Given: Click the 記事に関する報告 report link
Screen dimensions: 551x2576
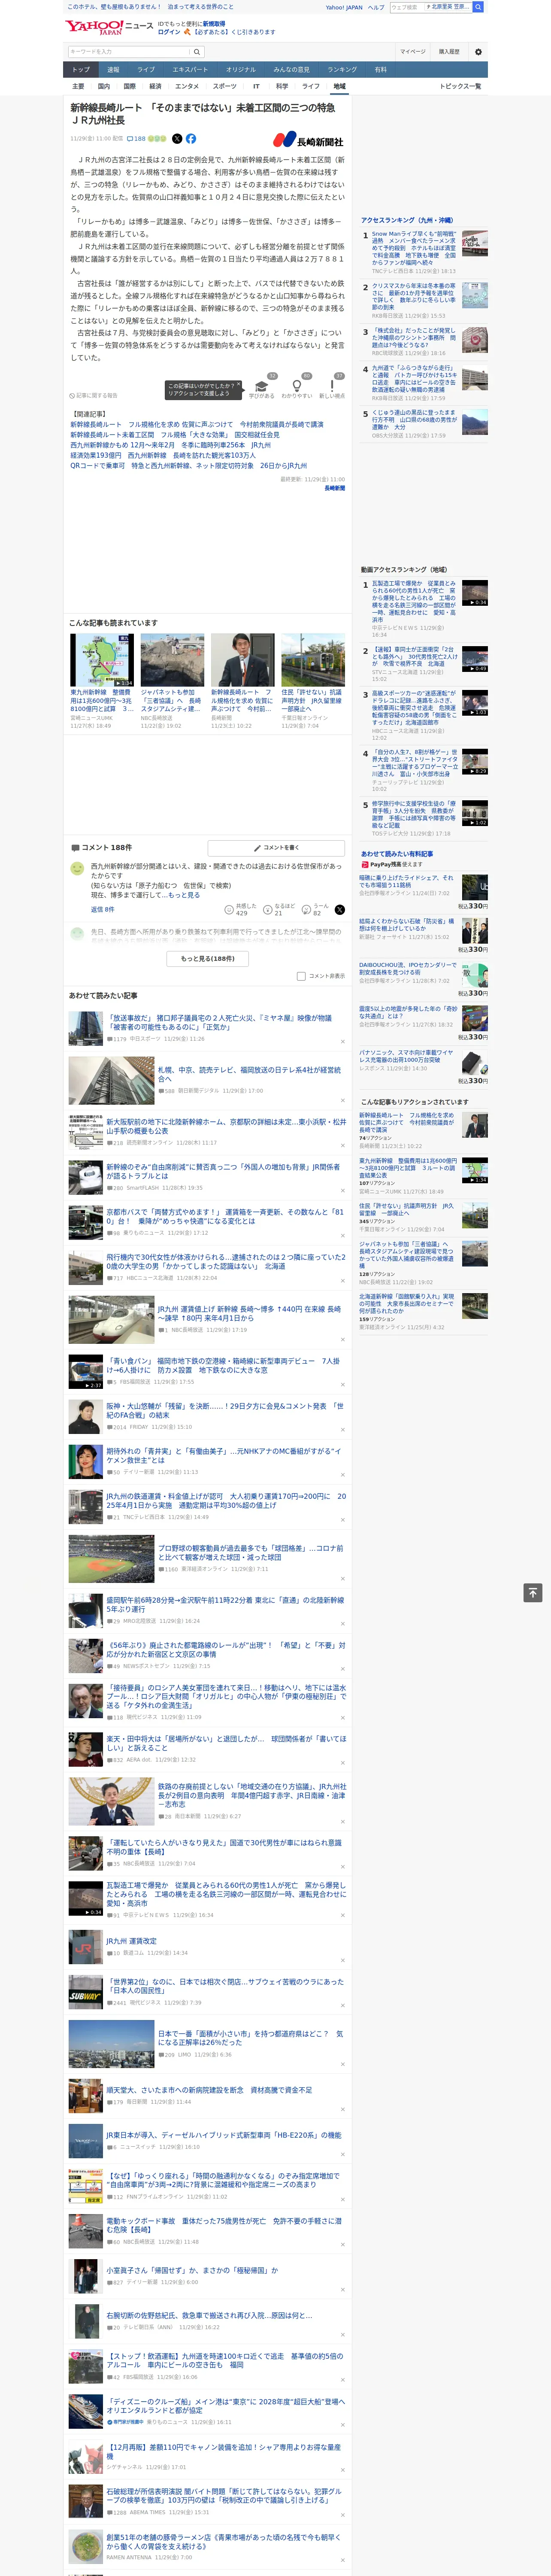Looking at the screenshot, I should (94, 395).
